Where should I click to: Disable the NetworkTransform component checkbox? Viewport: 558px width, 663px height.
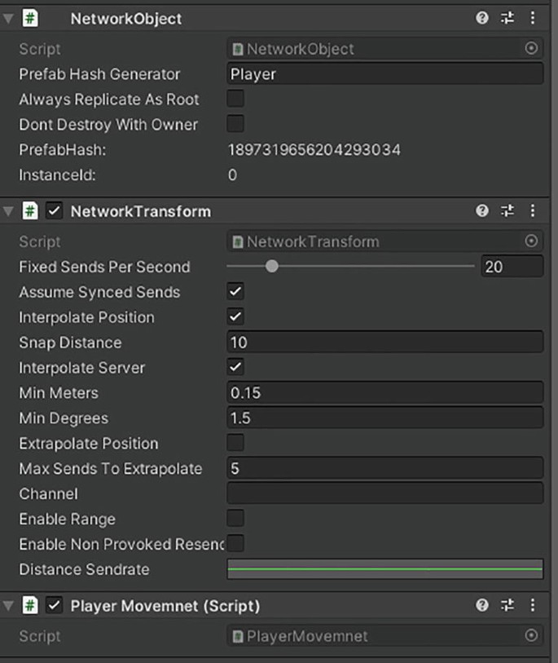pos(55,210)
